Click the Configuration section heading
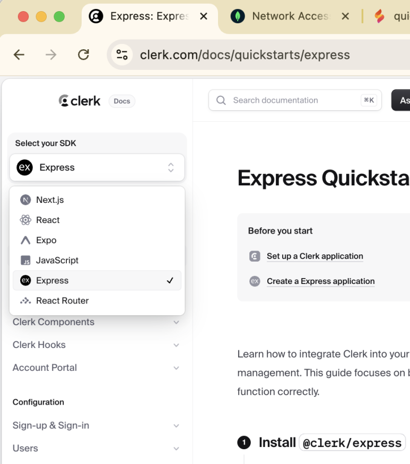The height and width of the screenshot is (464, 410). [38, 402]
